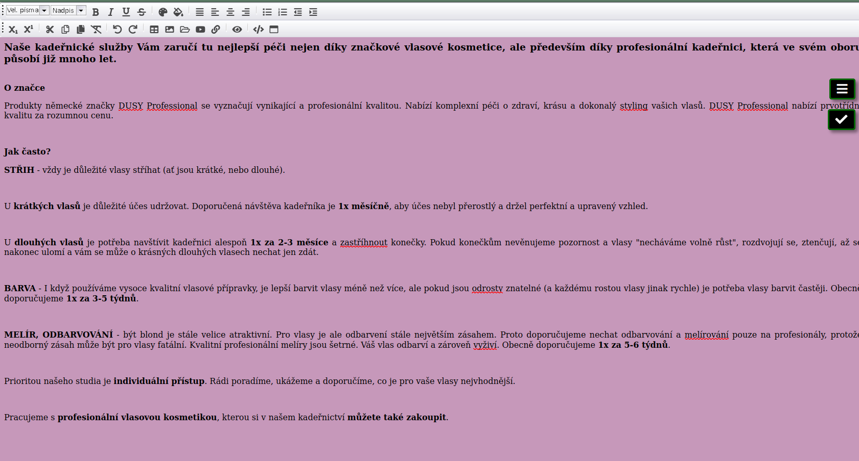
Task: Switch to HTML source code view
Action: click(259, 30)
